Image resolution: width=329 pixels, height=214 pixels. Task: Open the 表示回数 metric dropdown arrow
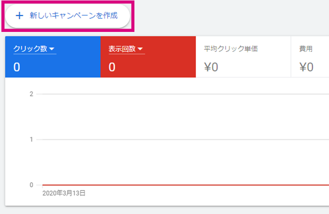[x=140, y=49]
